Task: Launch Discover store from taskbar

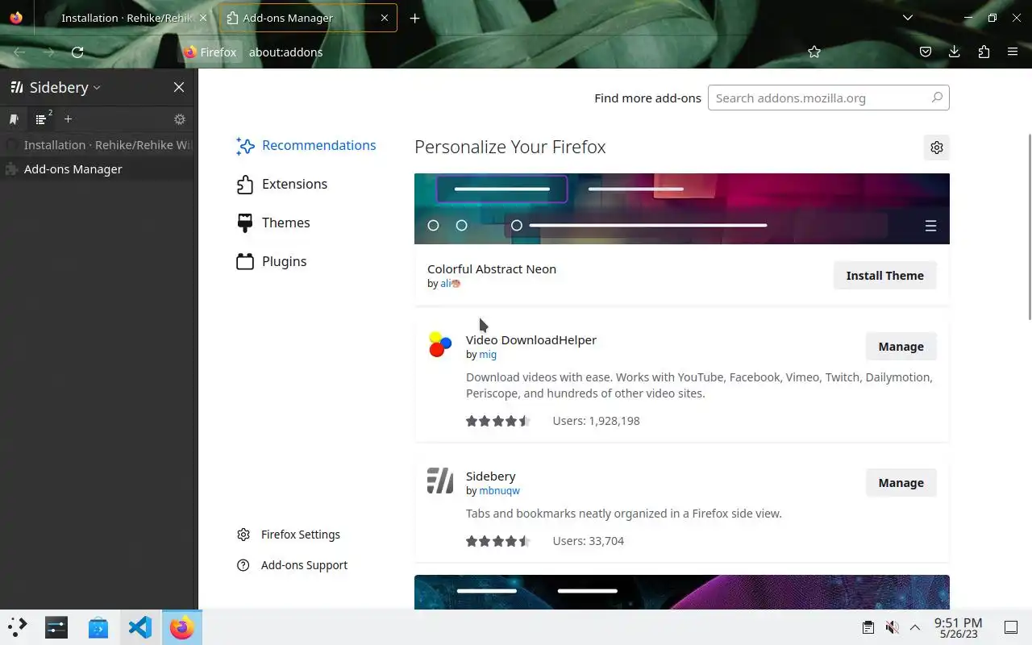Action: coord(98,627)
